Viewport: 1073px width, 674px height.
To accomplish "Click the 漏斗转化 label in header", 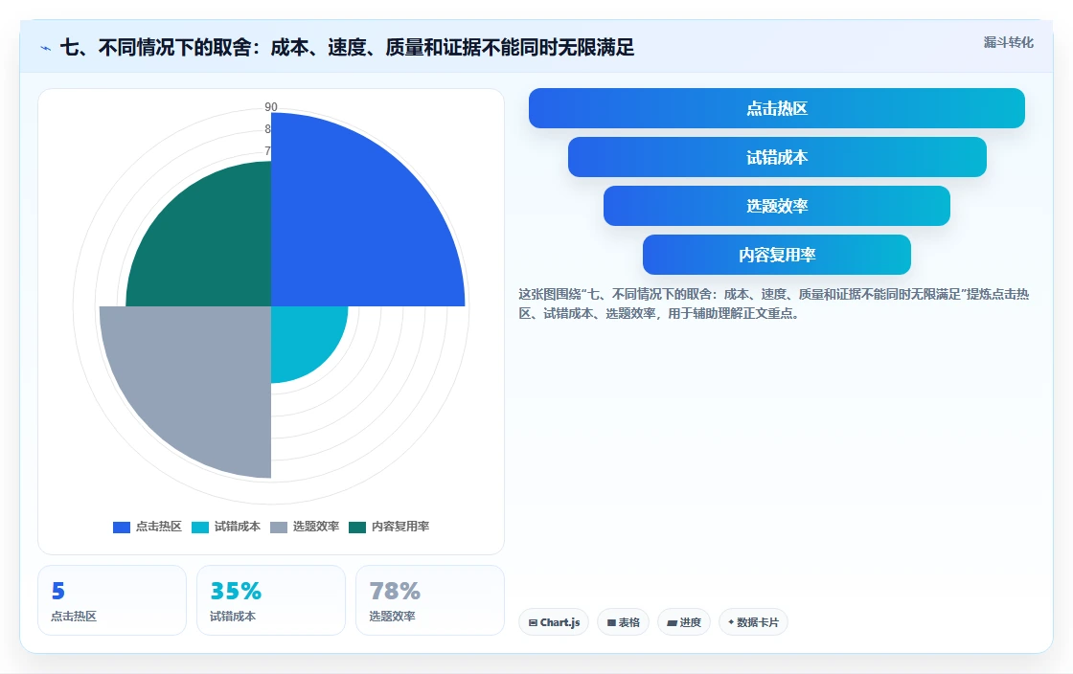I will (x=1008, y=42).
